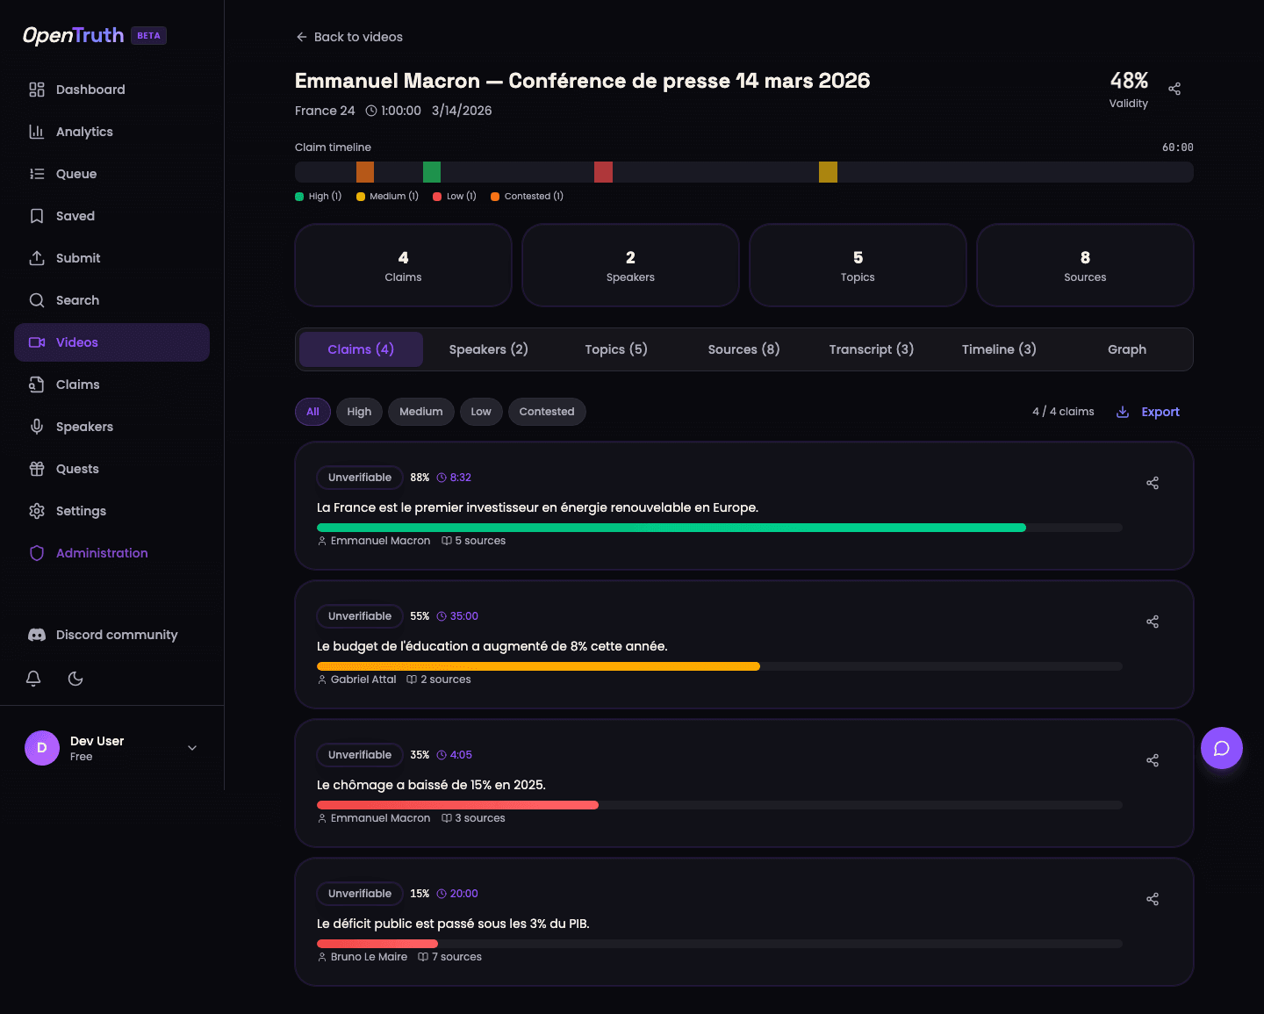Click the Search icon in the sidebar
1264x1014 pixels.
point(37,300)
